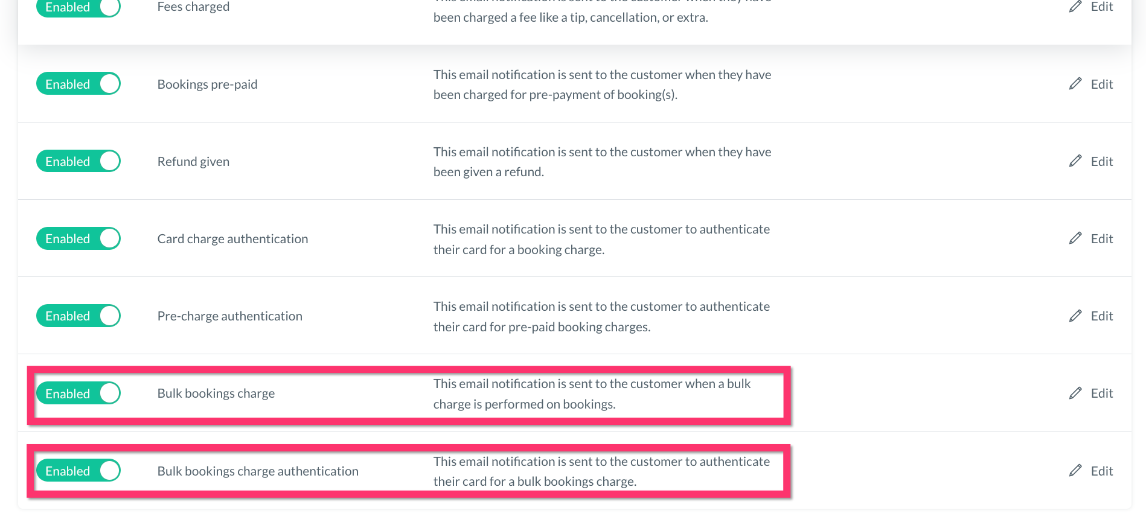Viewport: 1146px width, 519px height.
Task: Toggle Bulk bookings charge authentication off
Action: [78, 471]
